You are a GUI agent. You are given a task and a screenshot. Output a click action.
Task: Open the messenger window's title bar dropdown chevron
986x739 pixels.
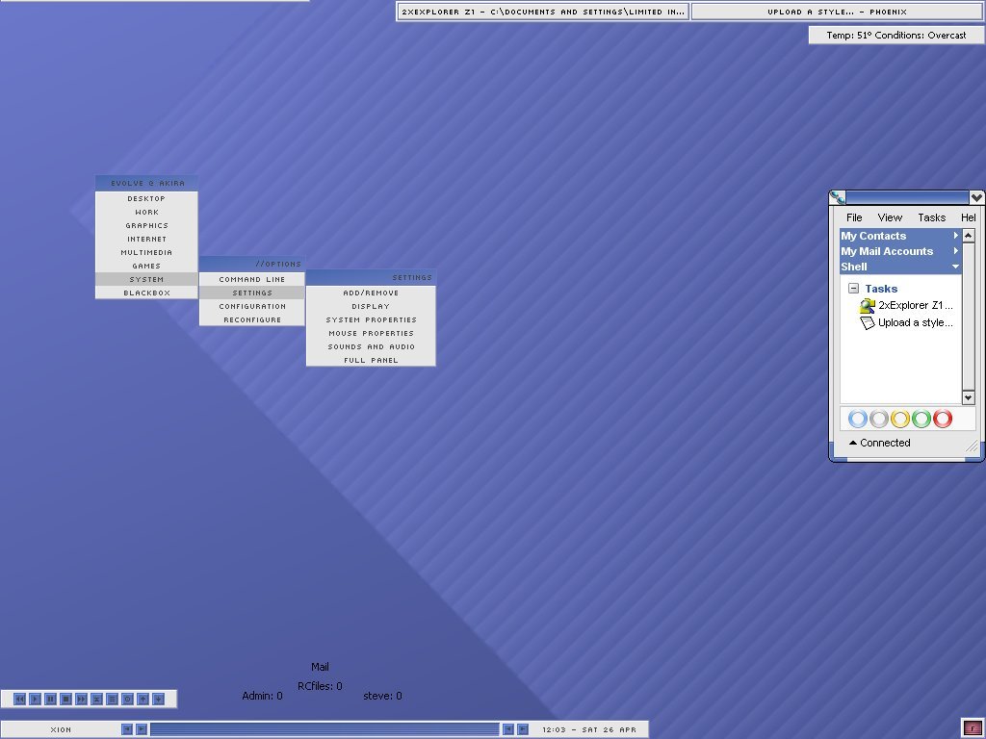(976, 197)
